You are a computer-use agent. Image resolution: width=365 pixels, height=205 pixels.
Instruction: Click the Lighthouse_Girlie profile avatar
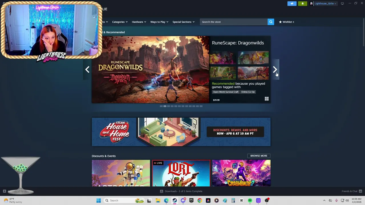(311, 3)
